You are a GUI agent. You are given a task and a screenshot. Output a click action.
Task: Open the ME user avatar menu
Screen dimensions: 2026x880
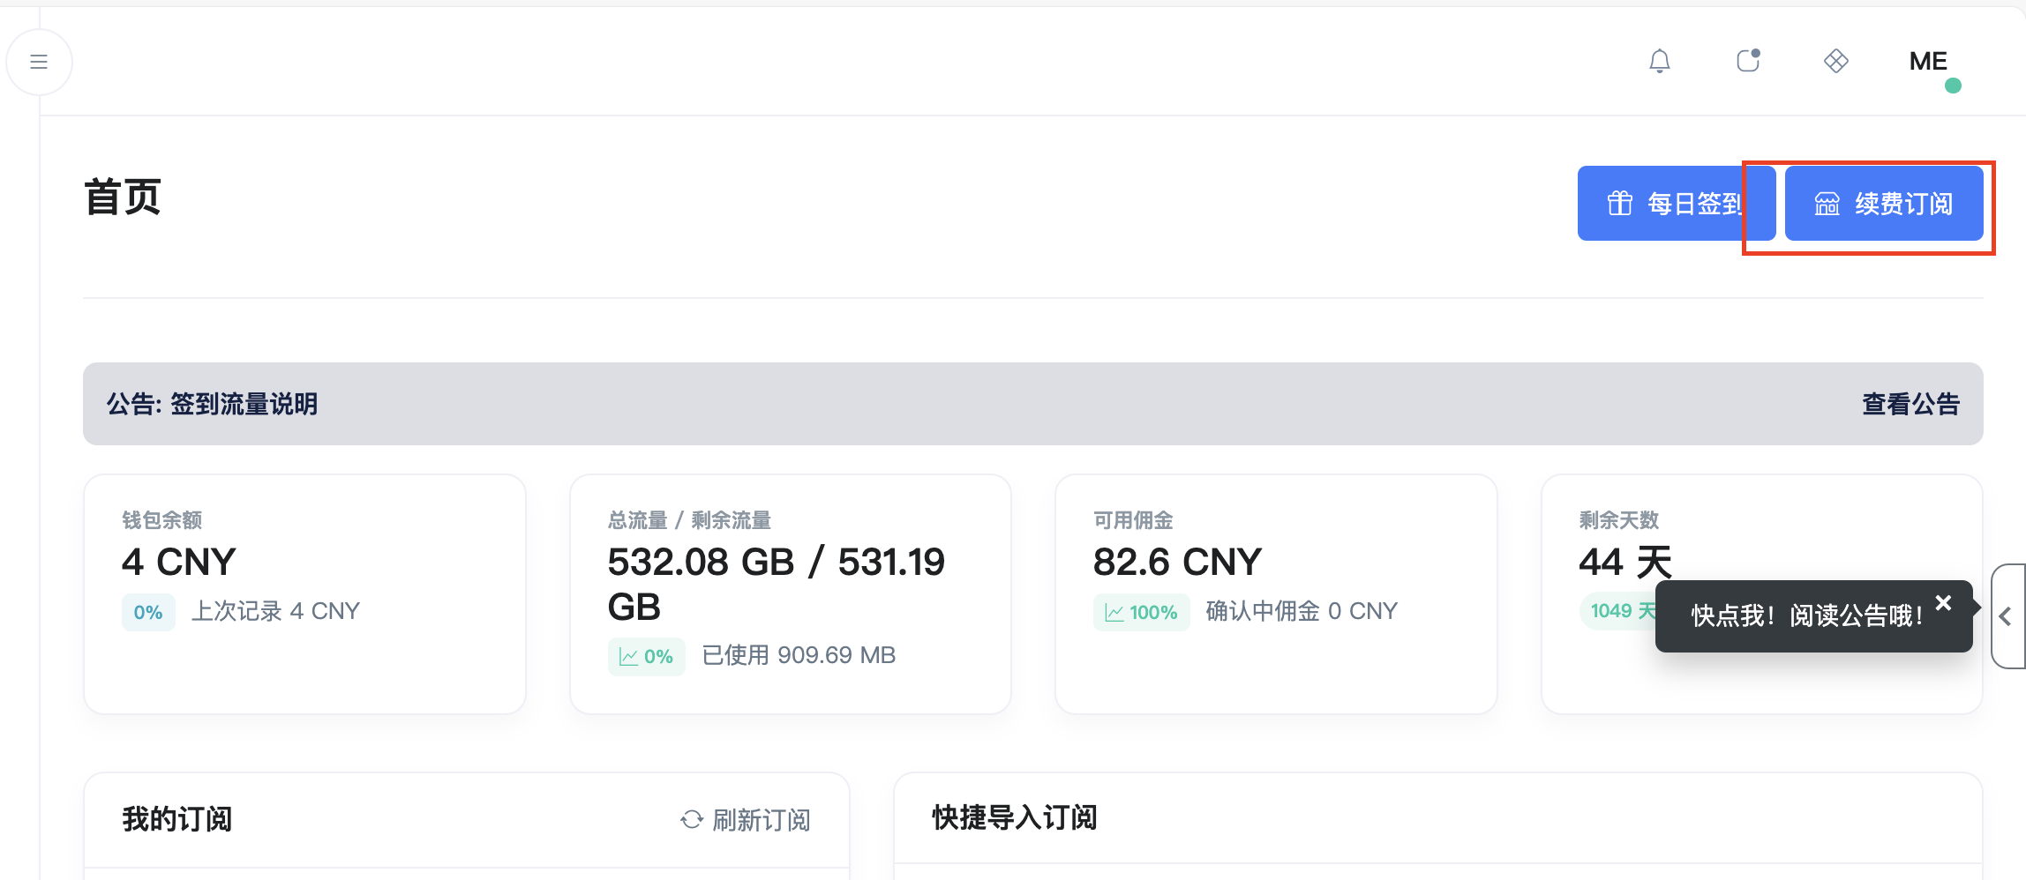[1928, 61]
